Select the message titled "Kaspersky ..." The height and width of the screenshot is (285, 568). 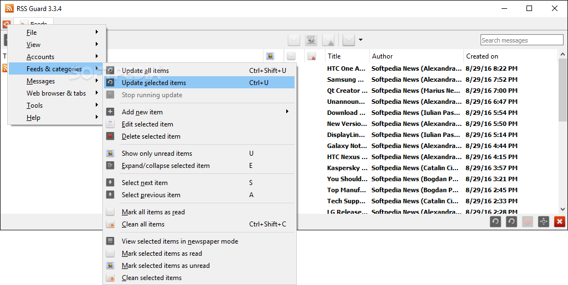pos(347,167)
